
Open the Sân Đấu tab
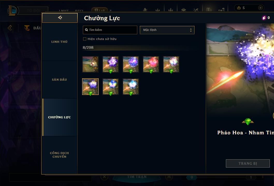point(59,80)
